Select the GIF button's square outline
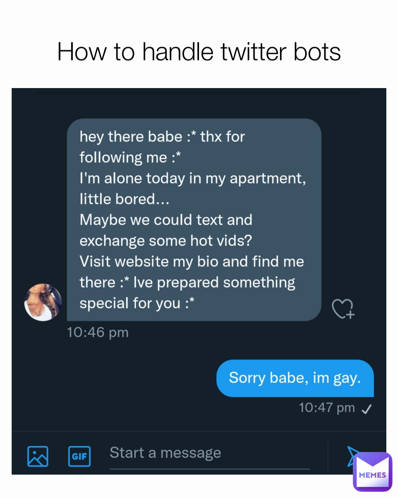This screenshot has height=498, width=398. pyautogui.click(x=79, y=456)
